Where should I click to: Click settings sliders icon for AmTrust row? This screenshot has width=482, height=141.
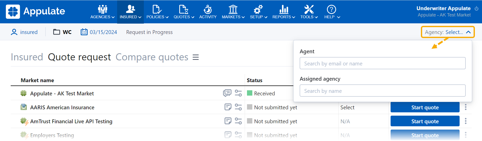pos(238,121)
